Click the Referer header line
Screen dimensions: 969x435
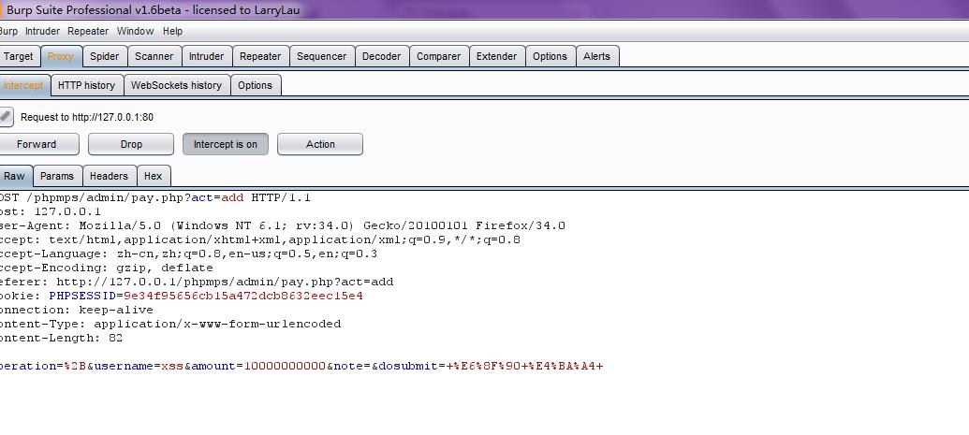pyautogui.click(x=197, y=282)
